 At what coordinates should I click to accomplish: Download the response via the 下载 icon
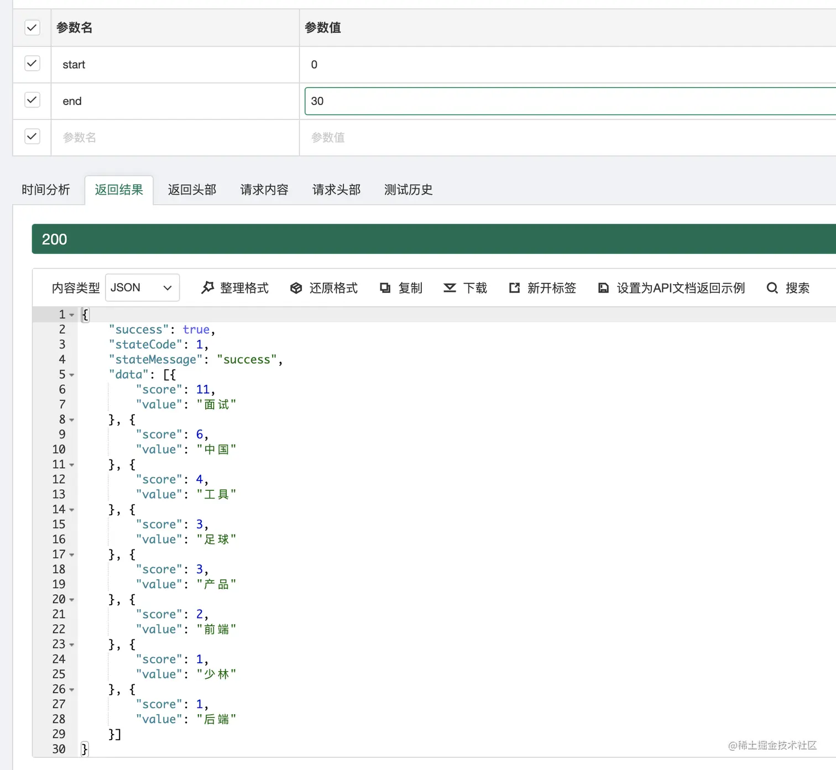[450, 287]
